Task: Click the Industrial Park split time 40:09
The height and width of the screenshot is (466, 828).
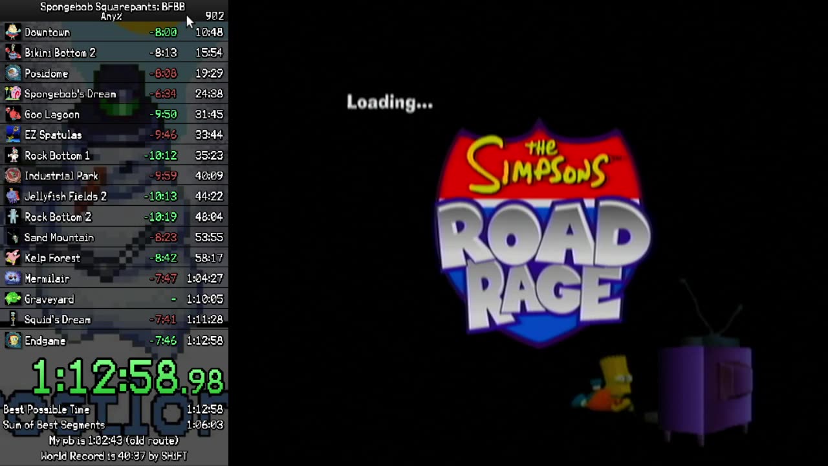Action: pos(209,175)
